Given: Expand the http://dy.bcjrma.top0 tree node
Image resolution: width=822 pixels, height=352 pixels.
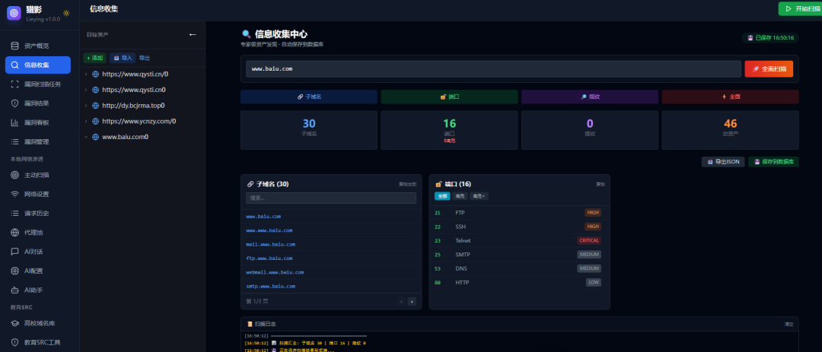Looking at the screenshot, I should point(86,106).
